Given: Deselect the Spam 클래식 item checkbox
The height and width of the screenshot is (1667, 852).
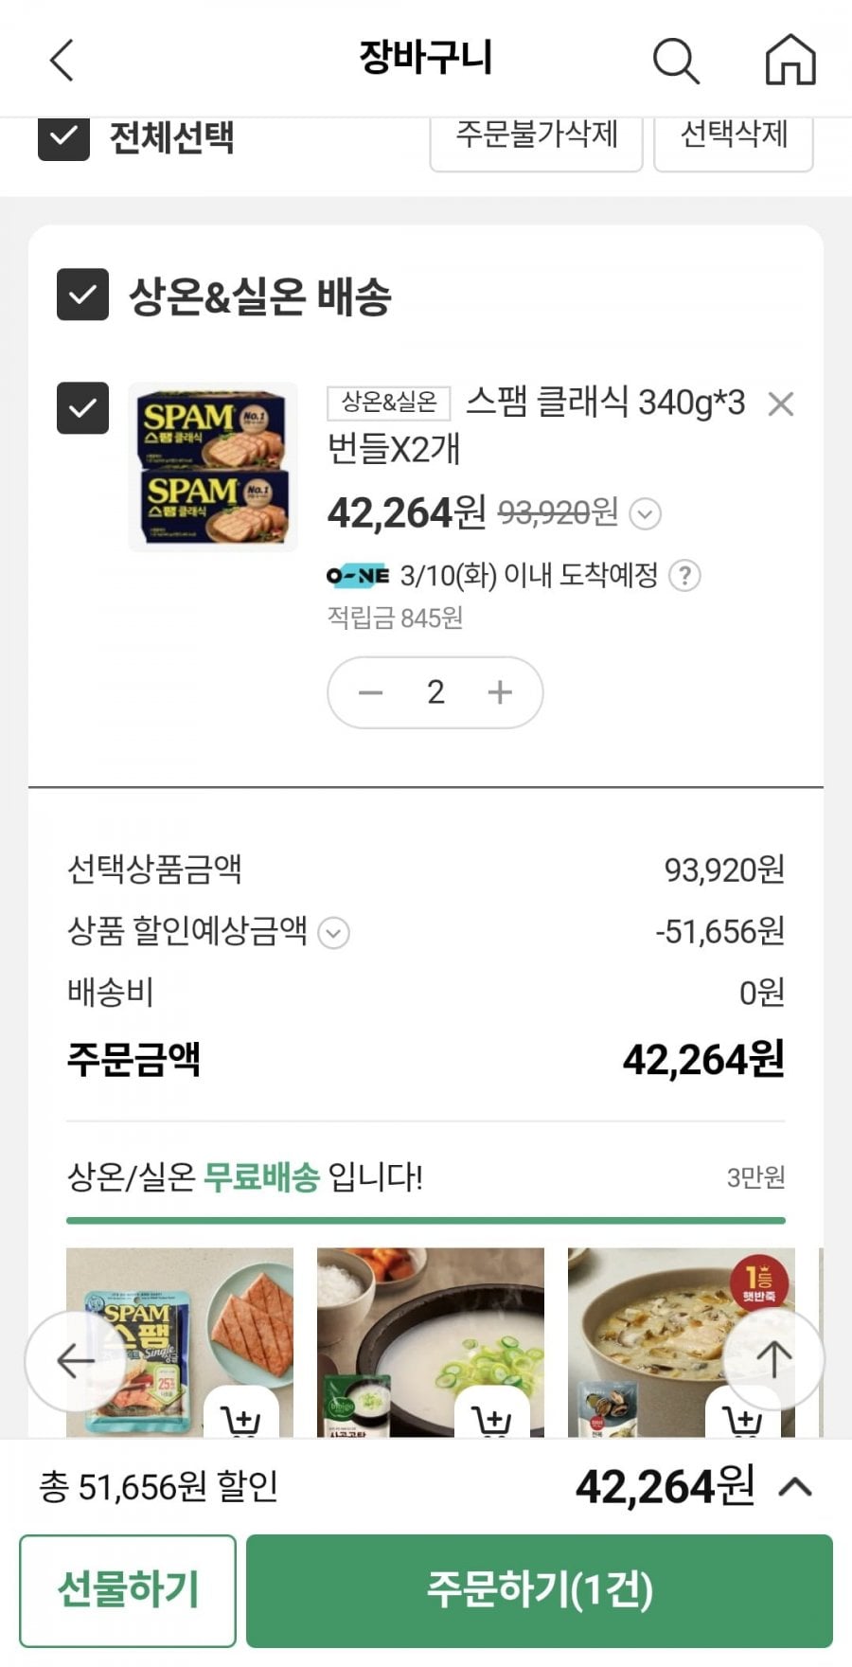Looking at the screenshot, I should coord(82,407).
